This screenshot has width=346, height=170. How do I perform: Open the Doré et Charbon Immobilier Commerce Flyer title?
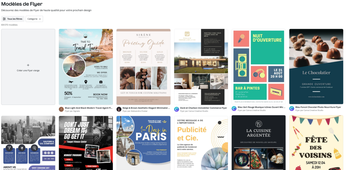(x=203, y=108)
